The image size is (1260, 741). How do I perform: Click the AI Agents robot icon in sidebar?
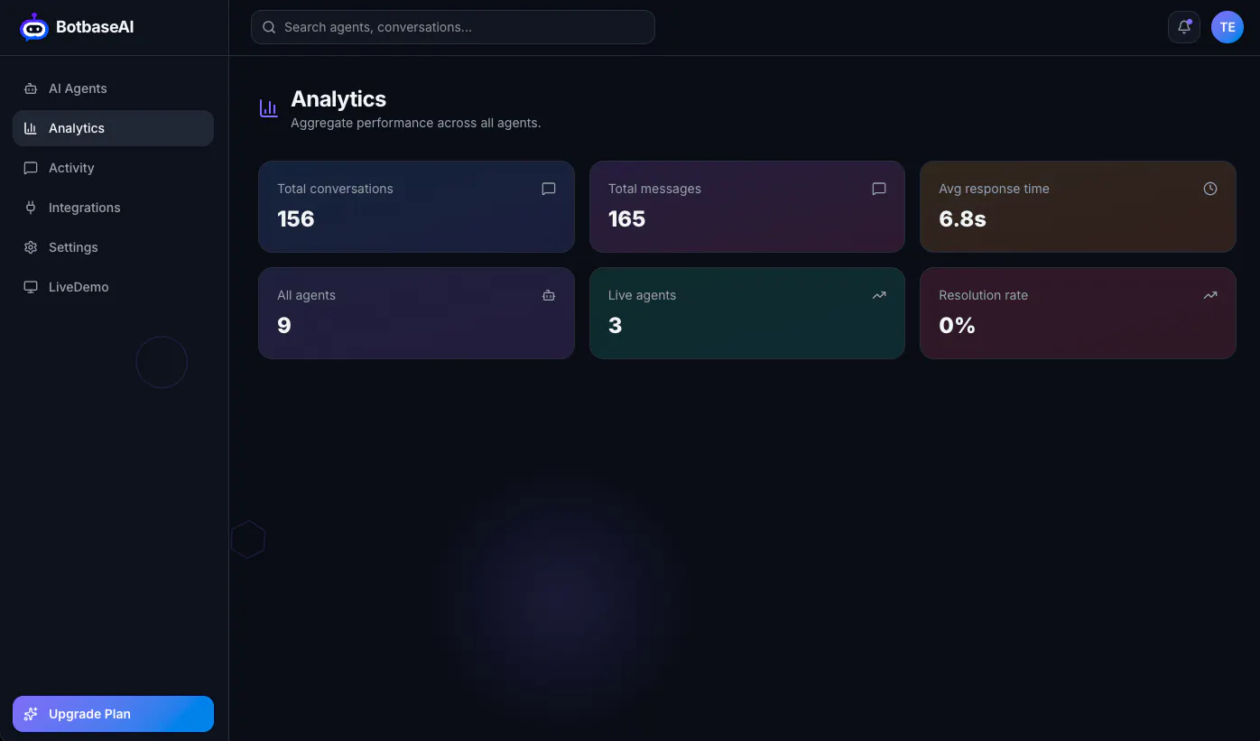(31, 88)
